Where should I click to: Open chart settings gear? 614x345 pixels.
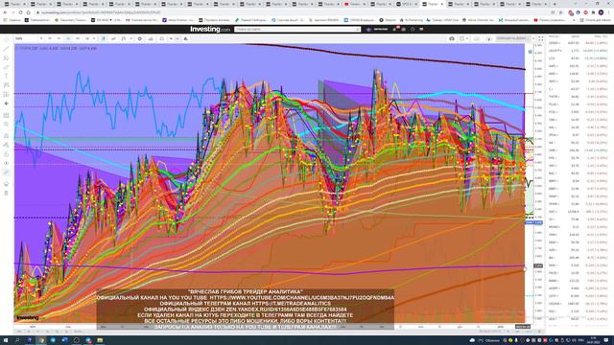tap(140, 38)
